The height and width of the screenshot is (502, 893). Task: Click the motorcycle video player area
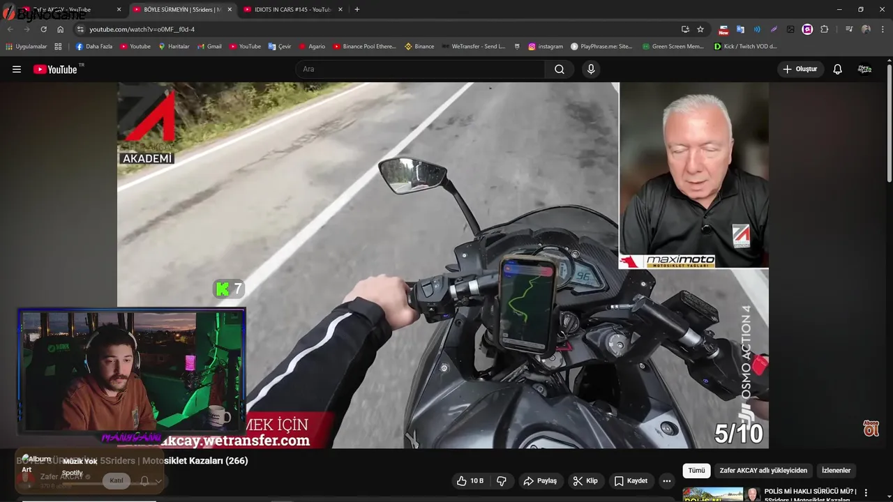click(x=442, y=265)
